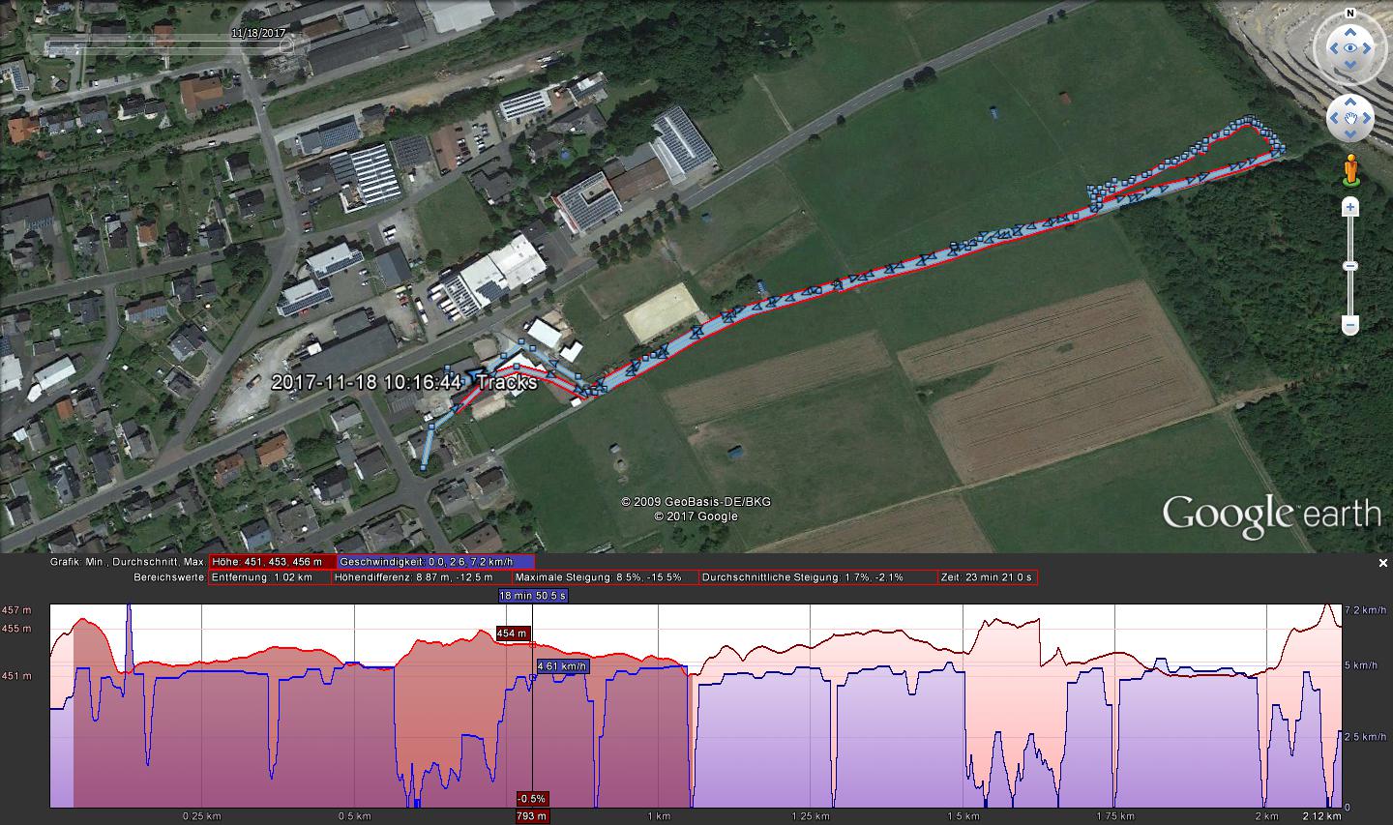The width and height of the screenshot is (1393, 825).
Task: Pan map down with Move joystick arrow
Action: 1349,134
